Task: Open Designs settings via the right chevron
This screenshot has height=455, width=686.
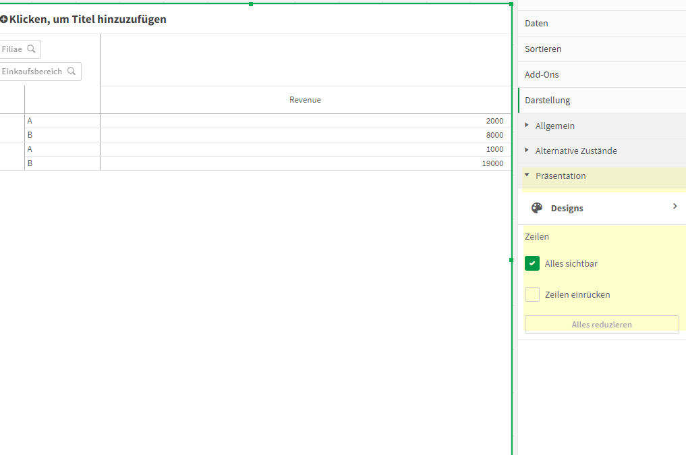Action: pyautogui.click(x=675, y=207)
